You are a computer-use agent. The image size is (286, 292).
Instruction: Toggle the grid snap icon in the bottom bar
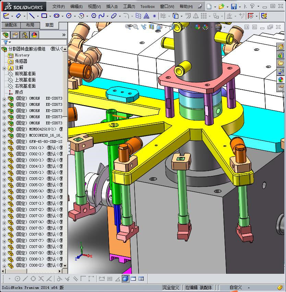click(x=109, y=279)
